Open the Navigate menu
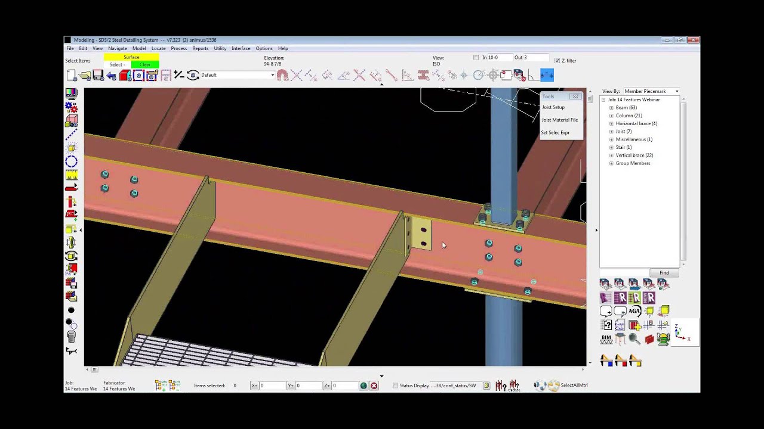Viewport: 764px width, 429px height. [x=118, y=48]
